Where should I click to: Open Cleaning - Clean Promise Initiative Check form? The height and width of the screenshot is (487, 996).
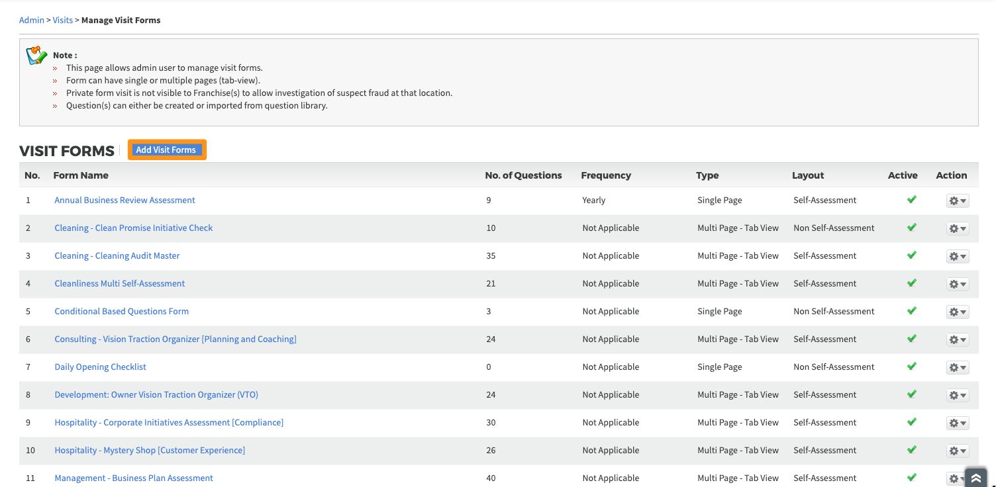tap(134, 228)
